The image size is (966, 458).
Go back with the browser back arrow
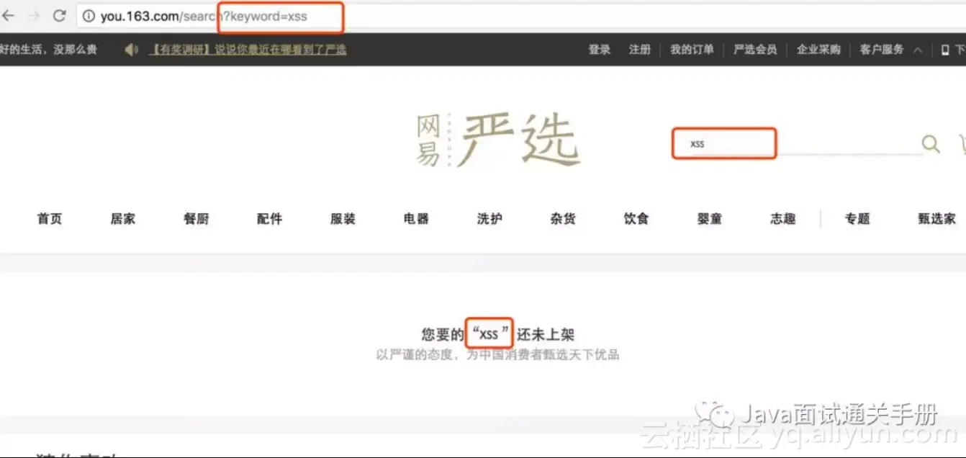[8, 15]
